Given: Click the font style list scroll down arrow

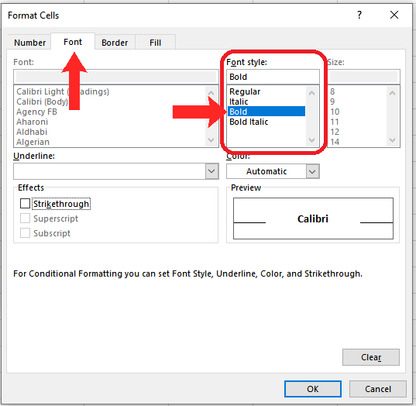Looking at the screenshot, I should coord(312,139).
